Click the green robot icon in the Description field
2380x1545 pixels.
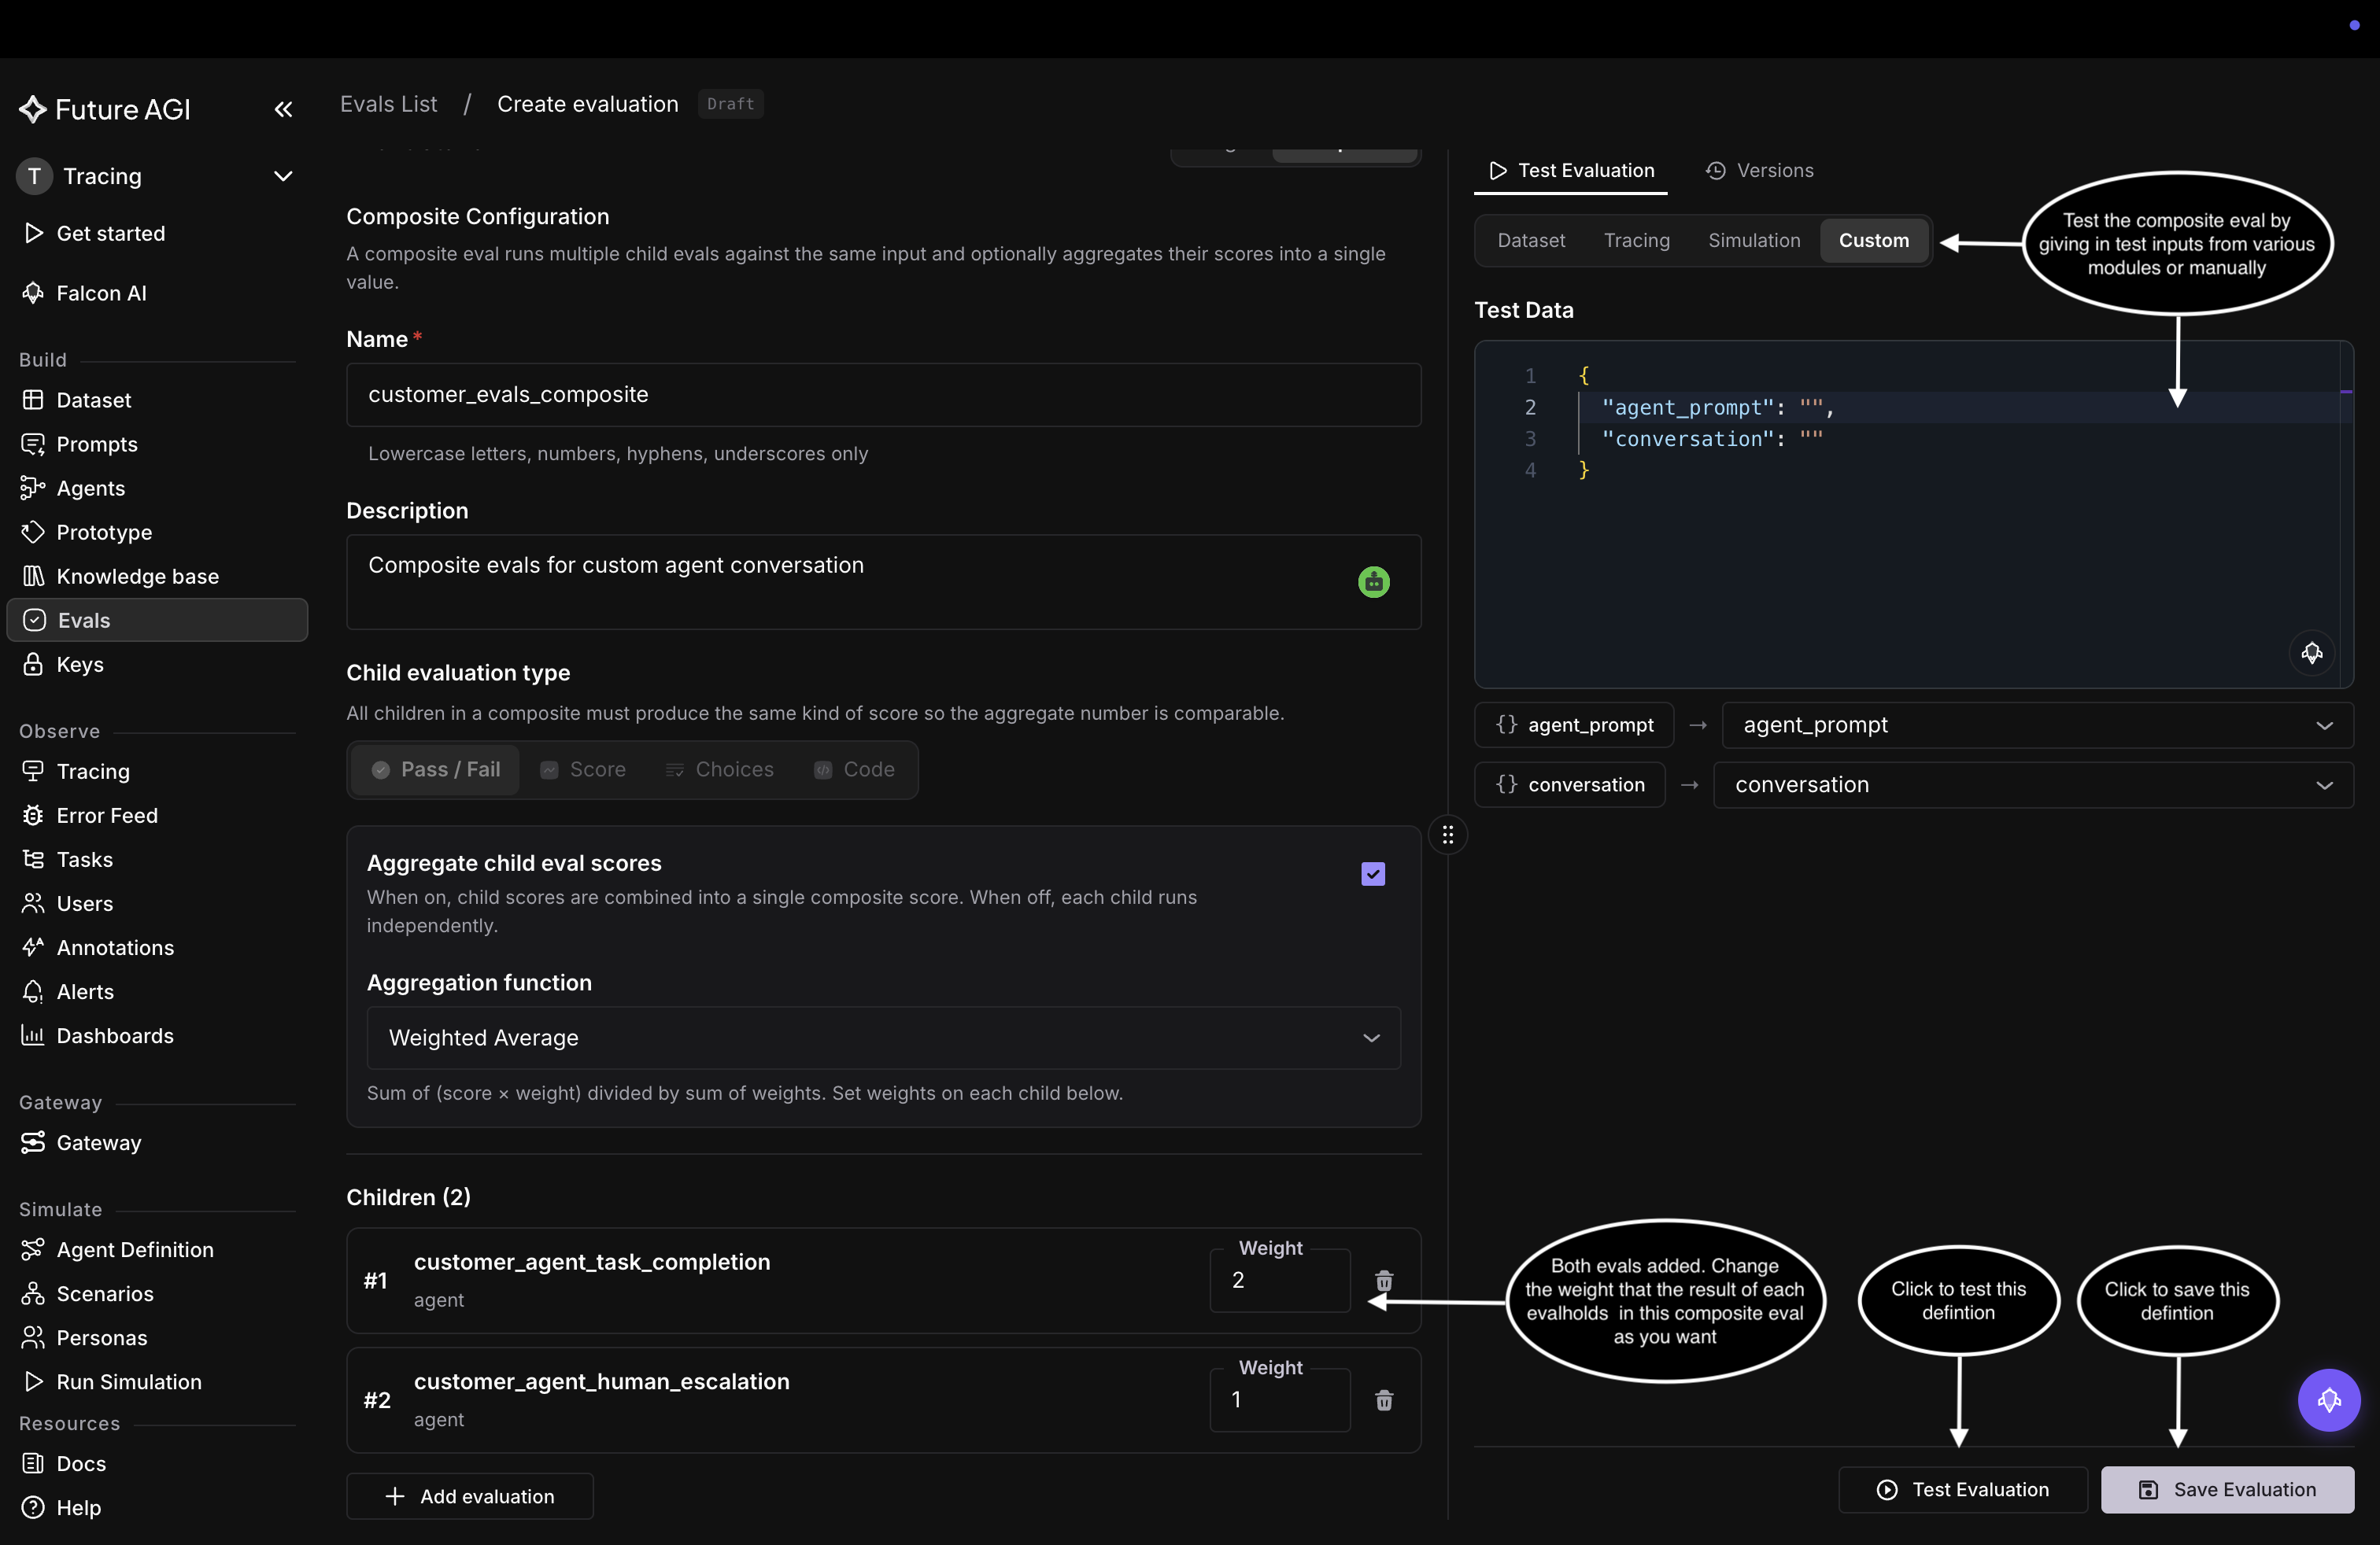[1373, 581]
